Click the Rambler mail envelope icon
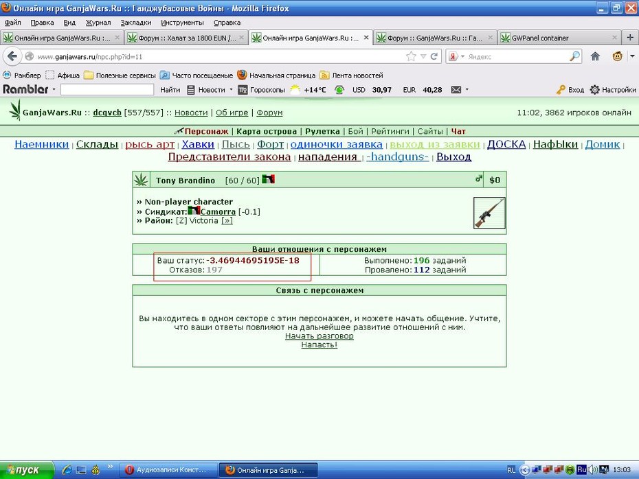639x479 pixels. coord(456,89)
